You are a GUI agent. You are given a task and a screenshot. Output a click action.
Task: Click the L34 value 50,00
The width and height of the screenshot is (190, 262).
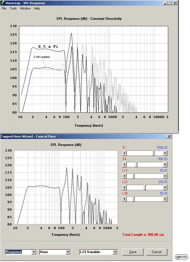pos(163,193)
